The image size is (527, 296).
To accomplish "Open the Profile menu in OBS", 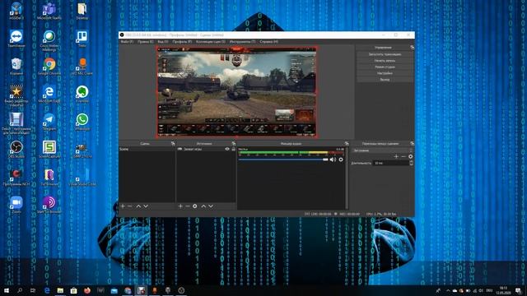I will tap(182, 42).
